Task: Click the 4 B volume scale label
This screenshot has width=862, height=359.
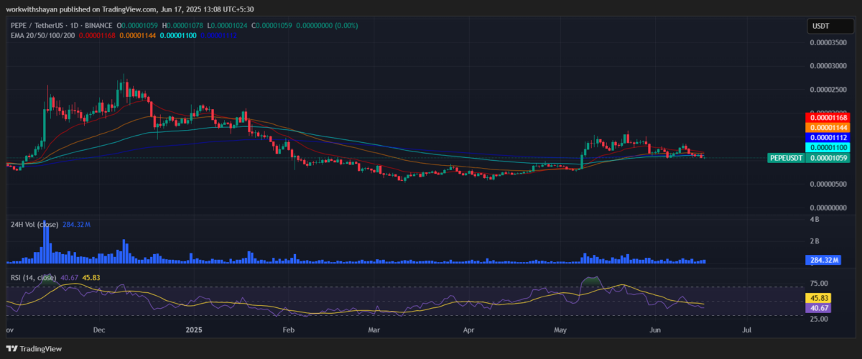Action: point(815,219)
